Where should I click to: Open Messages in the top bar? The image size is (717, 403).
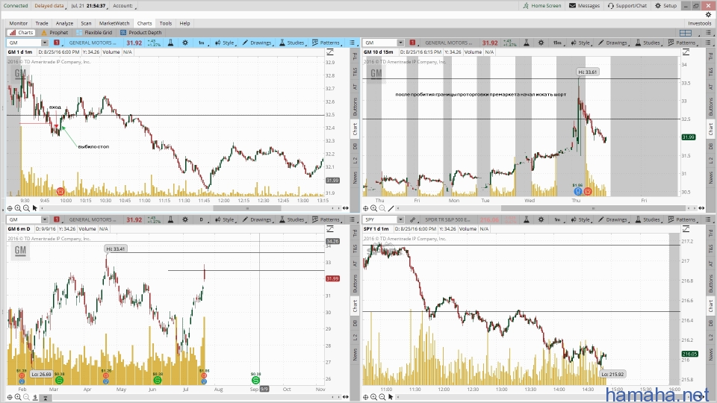(584, 5)
